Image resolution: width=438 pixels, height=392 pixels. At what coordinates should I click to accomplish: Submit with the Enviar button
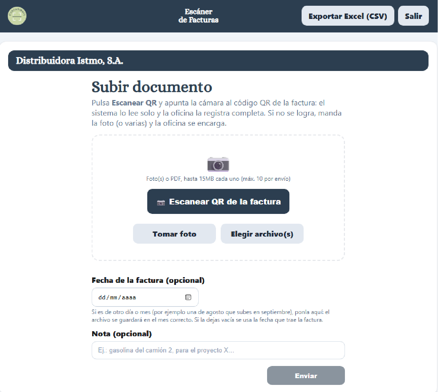click(x=306, y=375)
